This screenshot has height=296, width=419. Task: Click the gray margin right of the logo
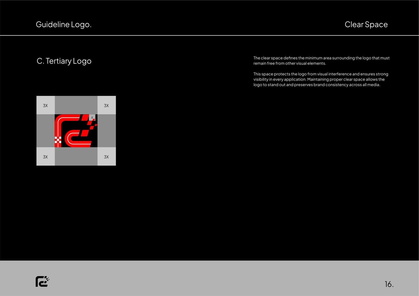pos(107,131)
